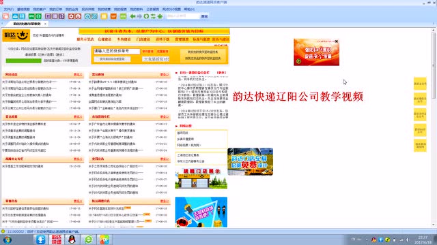Click the orange VIP toolbar icon
The image size is (437, 245).
(x=113, y=16)
